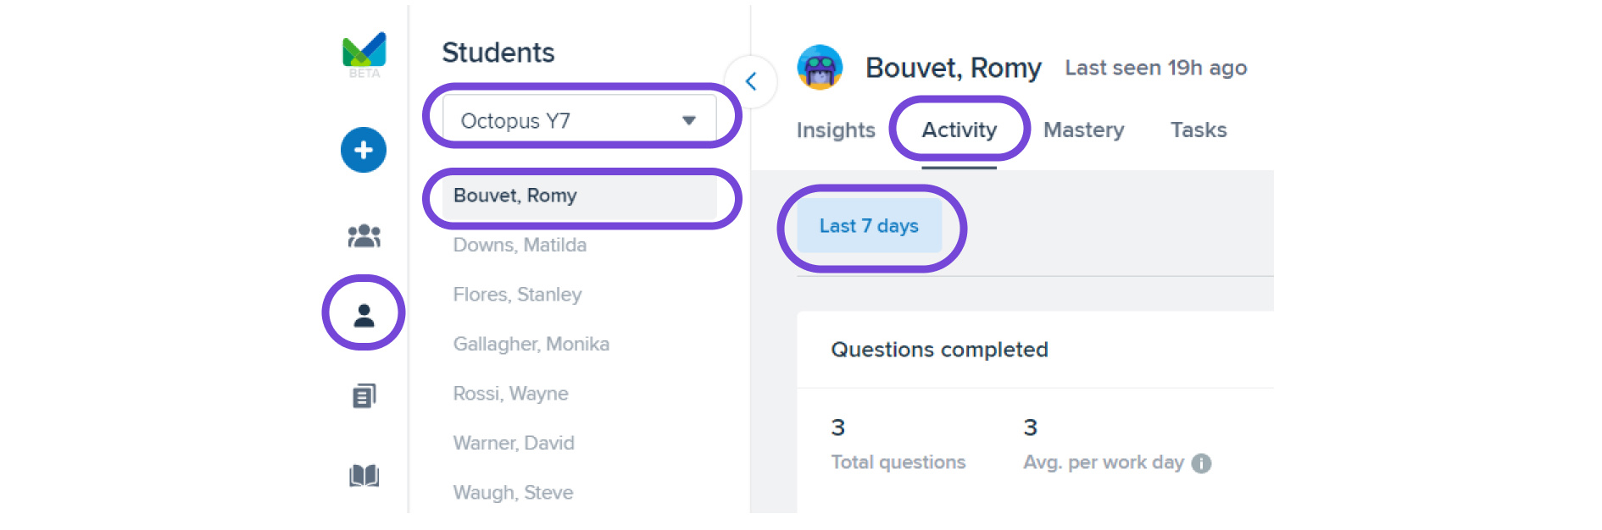Image resolution: width=1602 pixels, height=530 pixels.
Task: Click the blue plus create button
Action: tap(364, 150)
